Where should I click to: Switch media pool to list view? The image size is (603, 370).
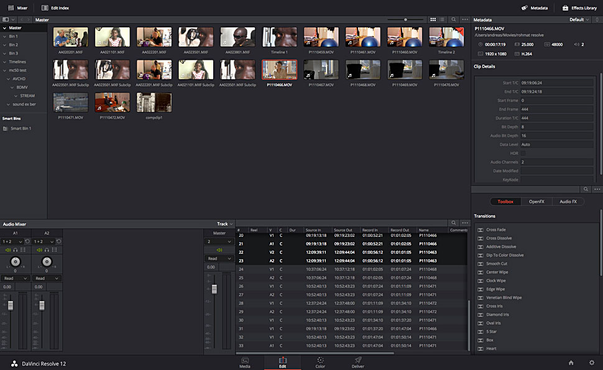442,20
